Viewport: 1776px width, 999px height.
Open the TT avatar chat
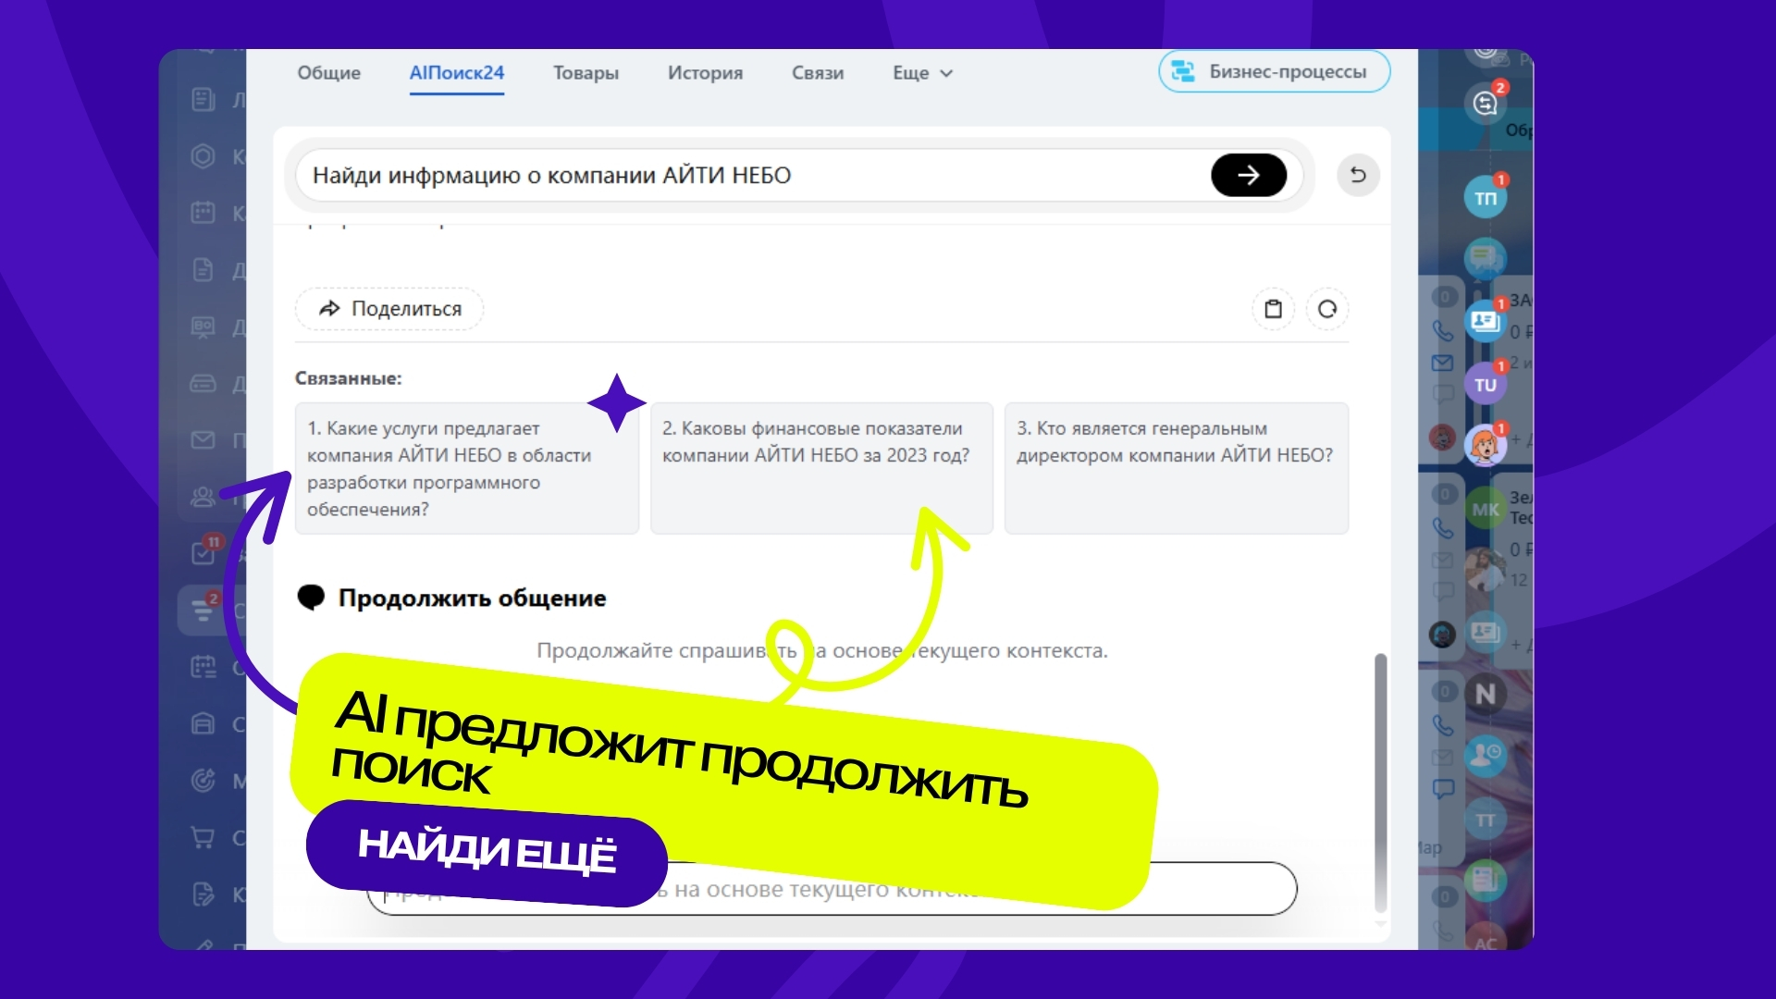coord(1486,820)
